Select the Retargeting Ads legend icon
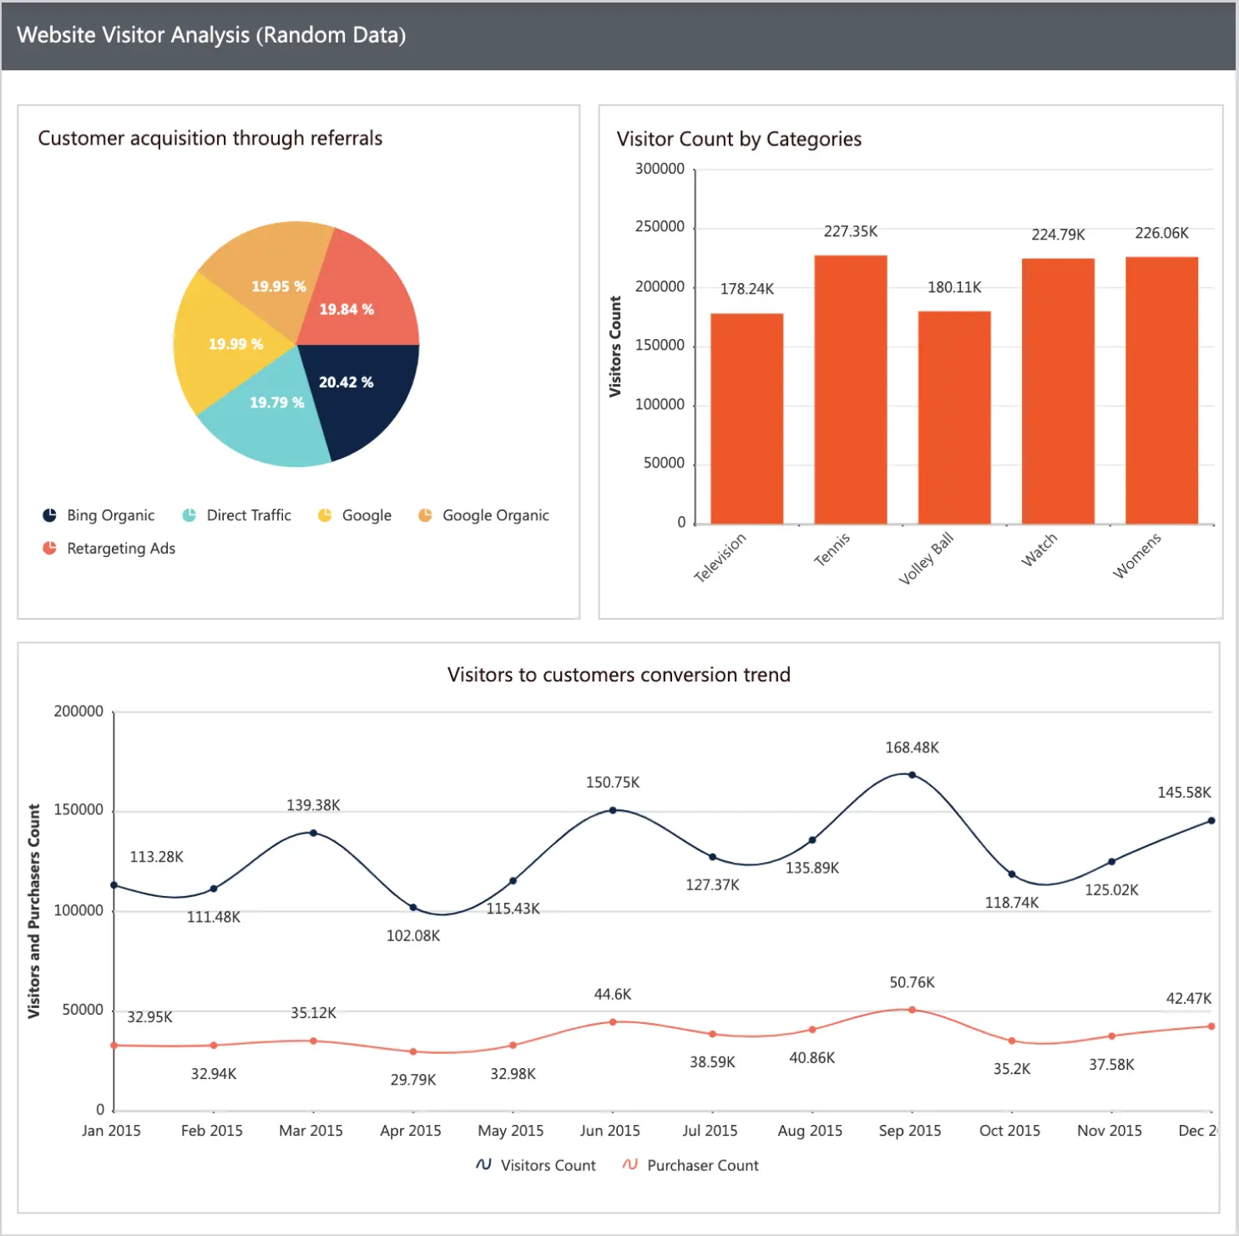Screen dimensions: 1239x1236 pyautogui.click(x=49, y=548)
